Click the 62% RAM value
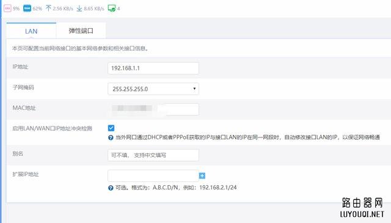The height and width of the screenshot is (223, 391). coord(37,9)
